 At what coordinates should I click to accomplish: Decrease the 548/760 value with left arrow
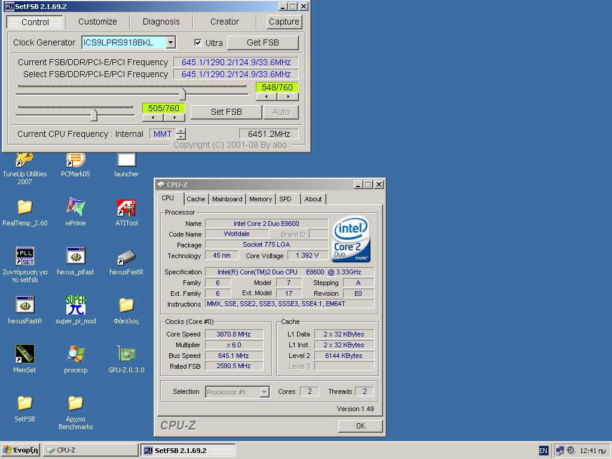266,96
